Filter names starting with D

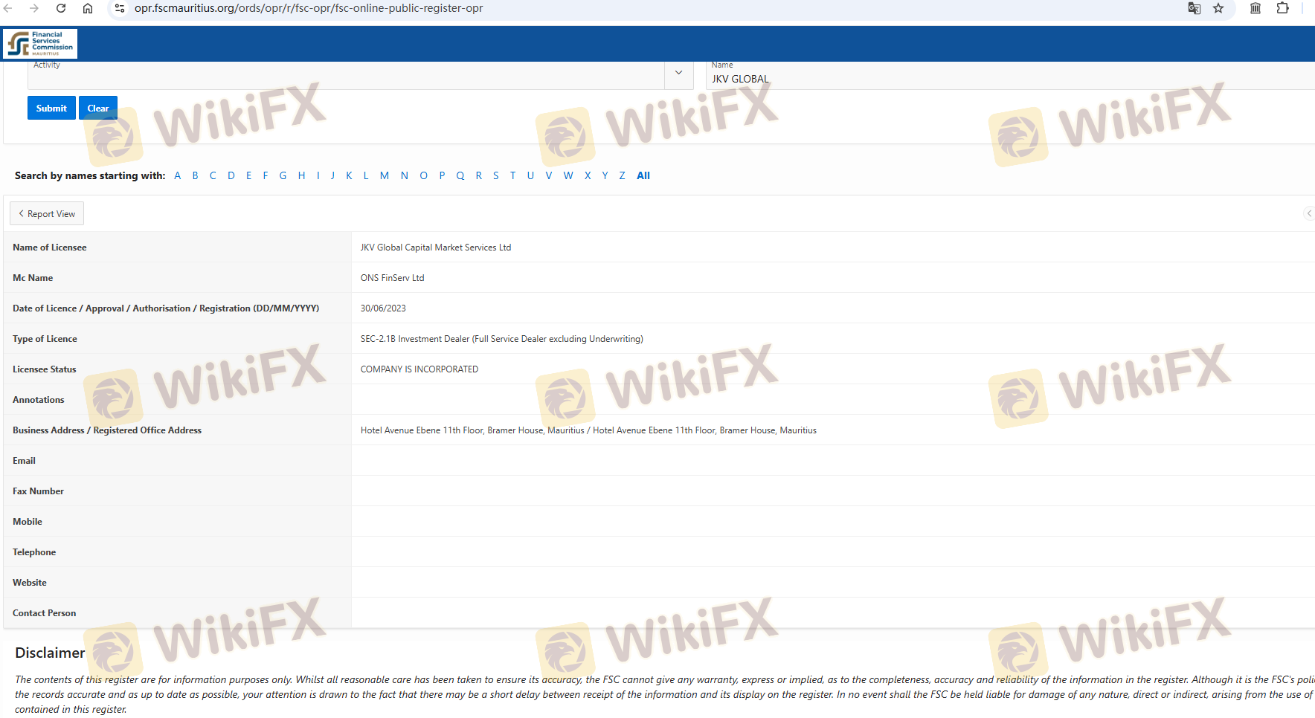click(x=231, y=175)
